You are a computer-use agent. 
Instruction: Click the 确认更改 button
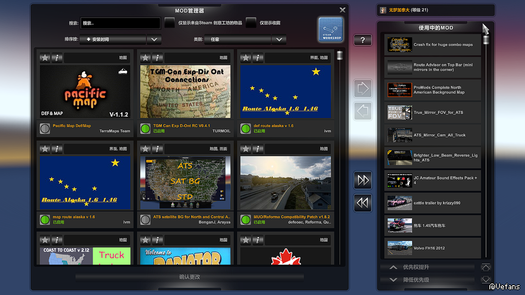189,277
